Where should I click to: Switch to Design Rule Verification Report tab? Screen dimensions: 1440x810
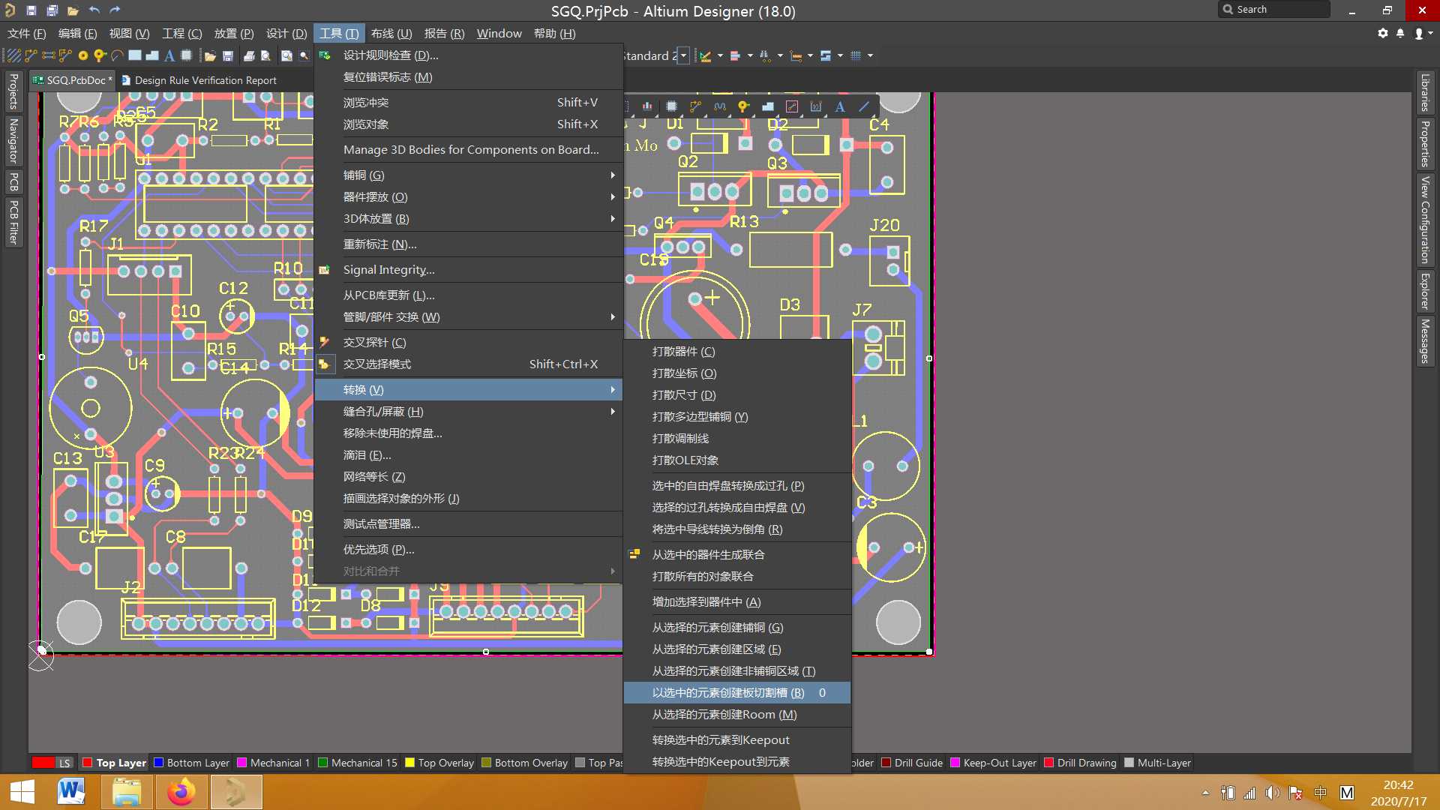(x=199, y=80)
